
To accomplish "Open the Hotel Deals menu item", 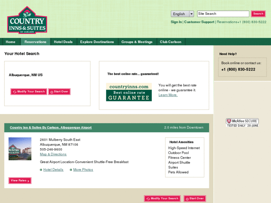I will [63, 42].
